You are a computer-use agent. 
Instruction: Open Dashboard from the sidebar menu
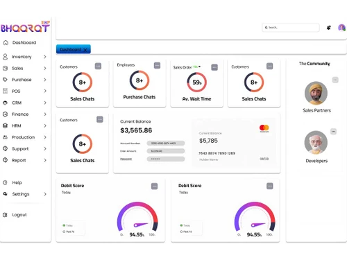point(24,42)
